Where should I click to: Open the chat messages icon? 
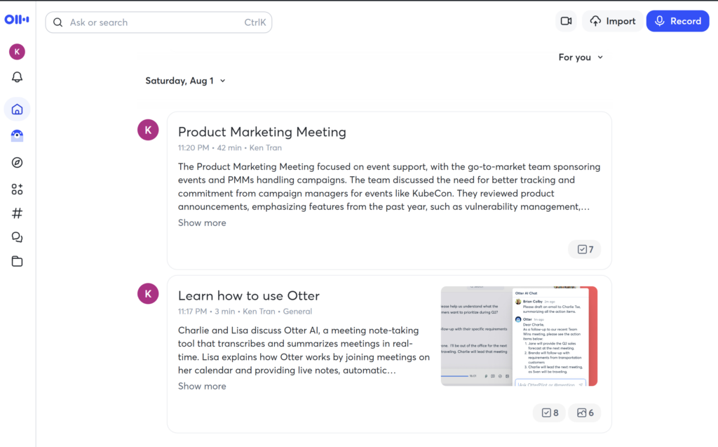[17, 237]
